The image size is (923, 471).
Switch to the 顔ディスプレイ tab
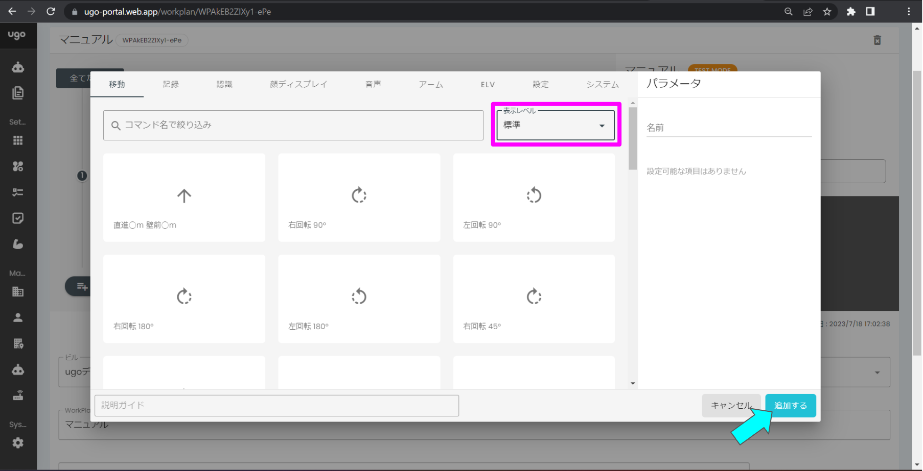click(x=298, y=84)
